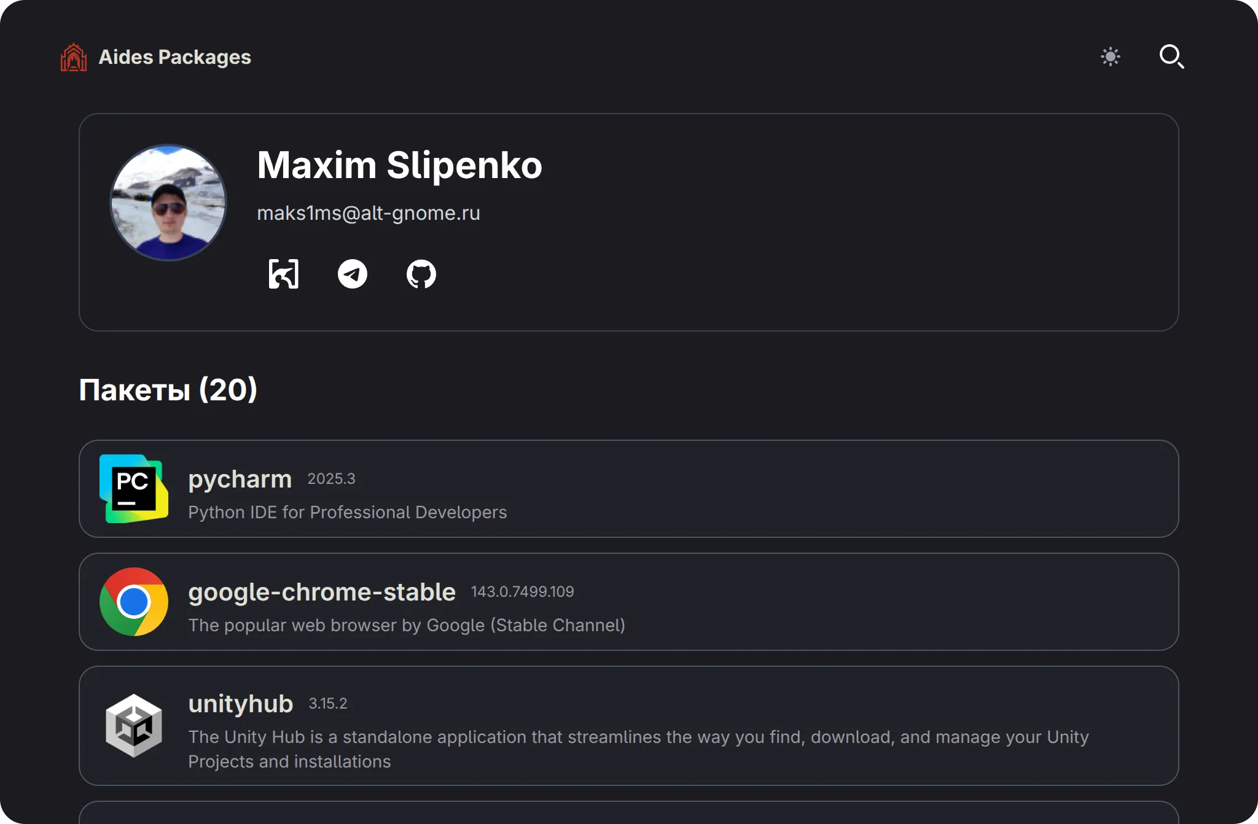Click the Пакеты (20) heading
The image size is (1258, 824).
168,389
